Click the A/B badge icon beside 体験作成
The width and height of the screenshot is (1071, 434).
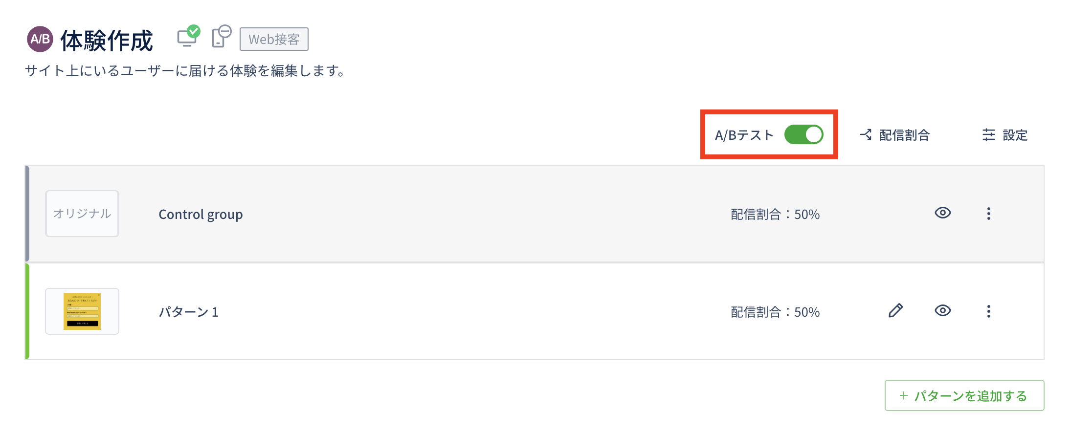(x=40, y=39)
